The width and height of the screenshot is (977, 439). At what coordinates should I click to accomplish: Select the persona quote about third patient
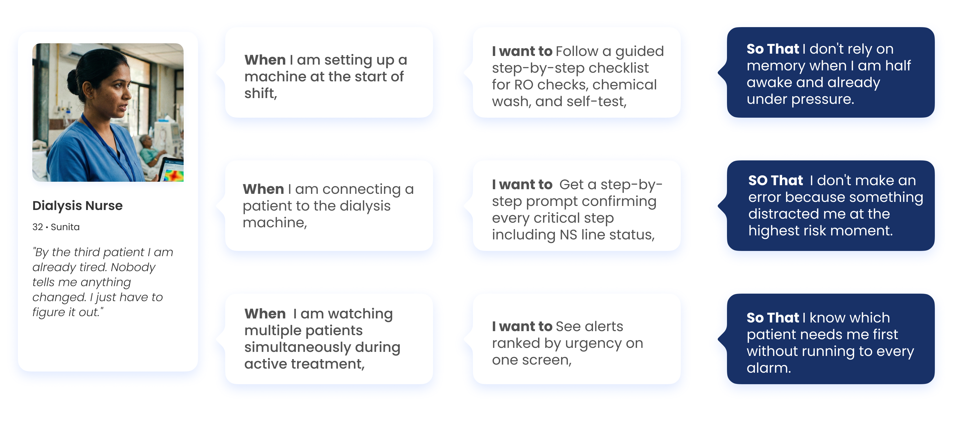(x=102, y=282)
